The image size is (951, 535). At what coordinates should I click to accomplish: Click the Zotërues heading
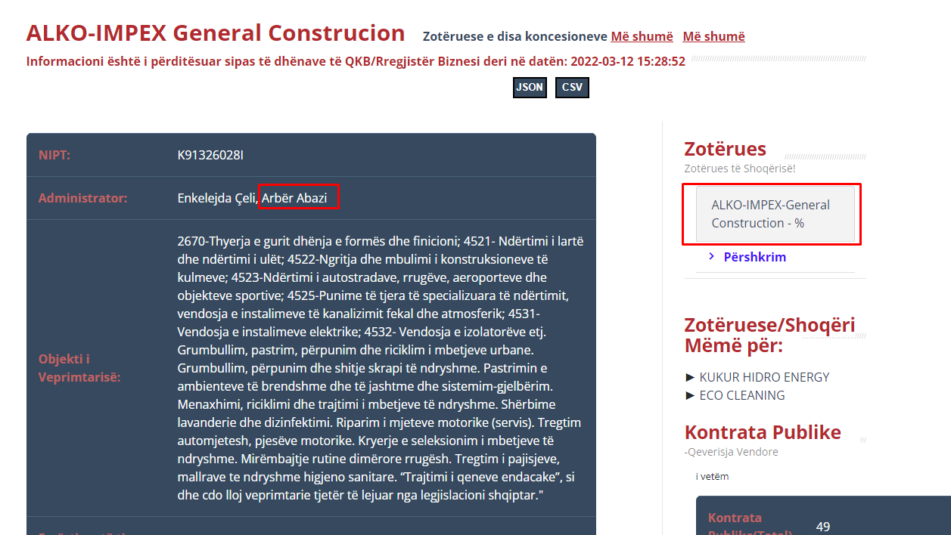725,149
